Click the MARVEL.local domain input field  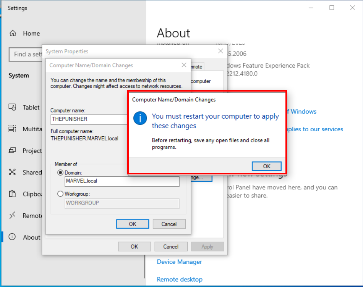tap(122, 181)
